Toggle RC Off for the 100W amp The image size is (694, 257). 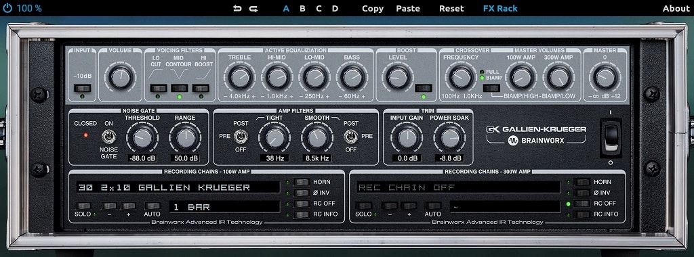point(302,204)
